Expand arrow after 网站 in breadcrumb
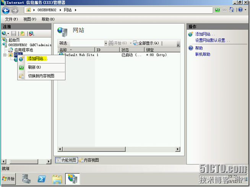 [76, 10]
